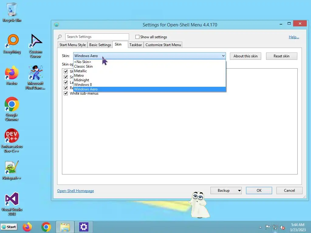Viewport: 311px width, 233px height.
Task: Switch to the Taskbar tab
Action: [x=136, y=45]
